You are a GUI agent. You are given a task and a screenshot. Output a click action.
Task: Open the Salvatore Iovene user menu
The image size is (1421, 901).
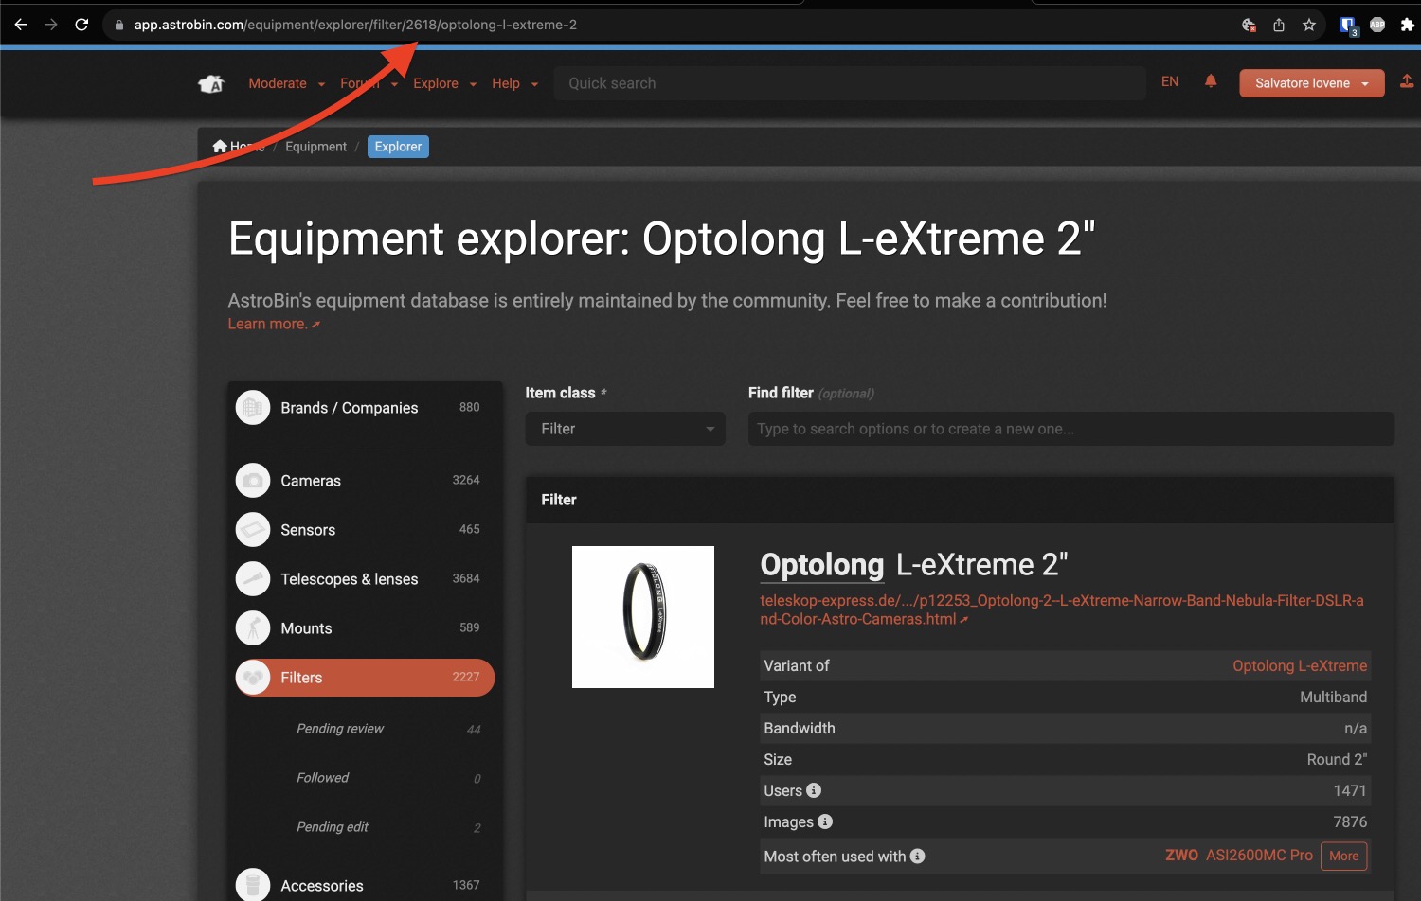[x=1312, y=83]
